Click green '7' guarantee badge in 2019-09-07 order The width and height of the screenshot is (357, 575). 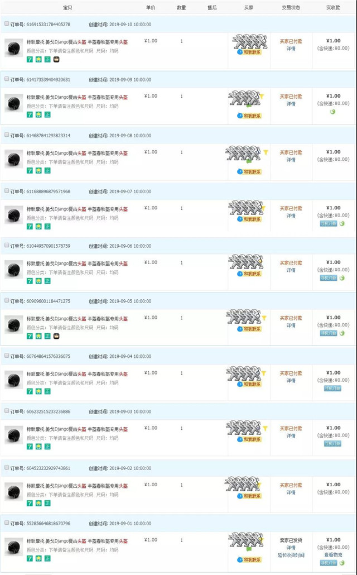30,227
